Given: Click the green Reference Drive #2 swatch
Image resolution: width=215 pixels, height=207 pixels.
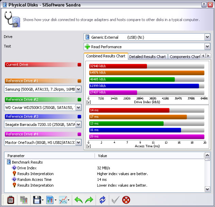Looking at the screenshot, I should [79, 99].
